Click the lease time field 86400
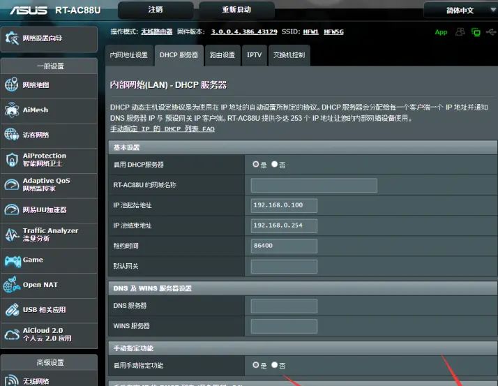The height and width of the screenshot is (386, 498). click(x=284, y=246)
